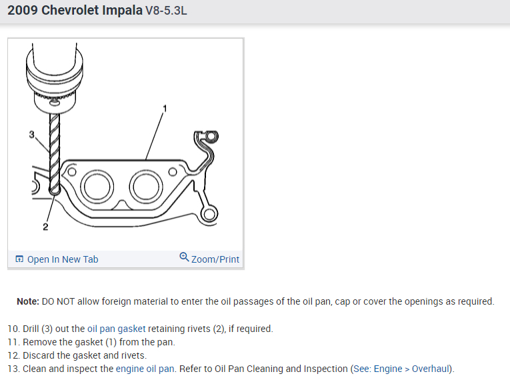Image resolution: width=510 pixels, height=390 pixels.
Task: Click step 13 Clean and inspect text
Action: [x=67, y=369]
